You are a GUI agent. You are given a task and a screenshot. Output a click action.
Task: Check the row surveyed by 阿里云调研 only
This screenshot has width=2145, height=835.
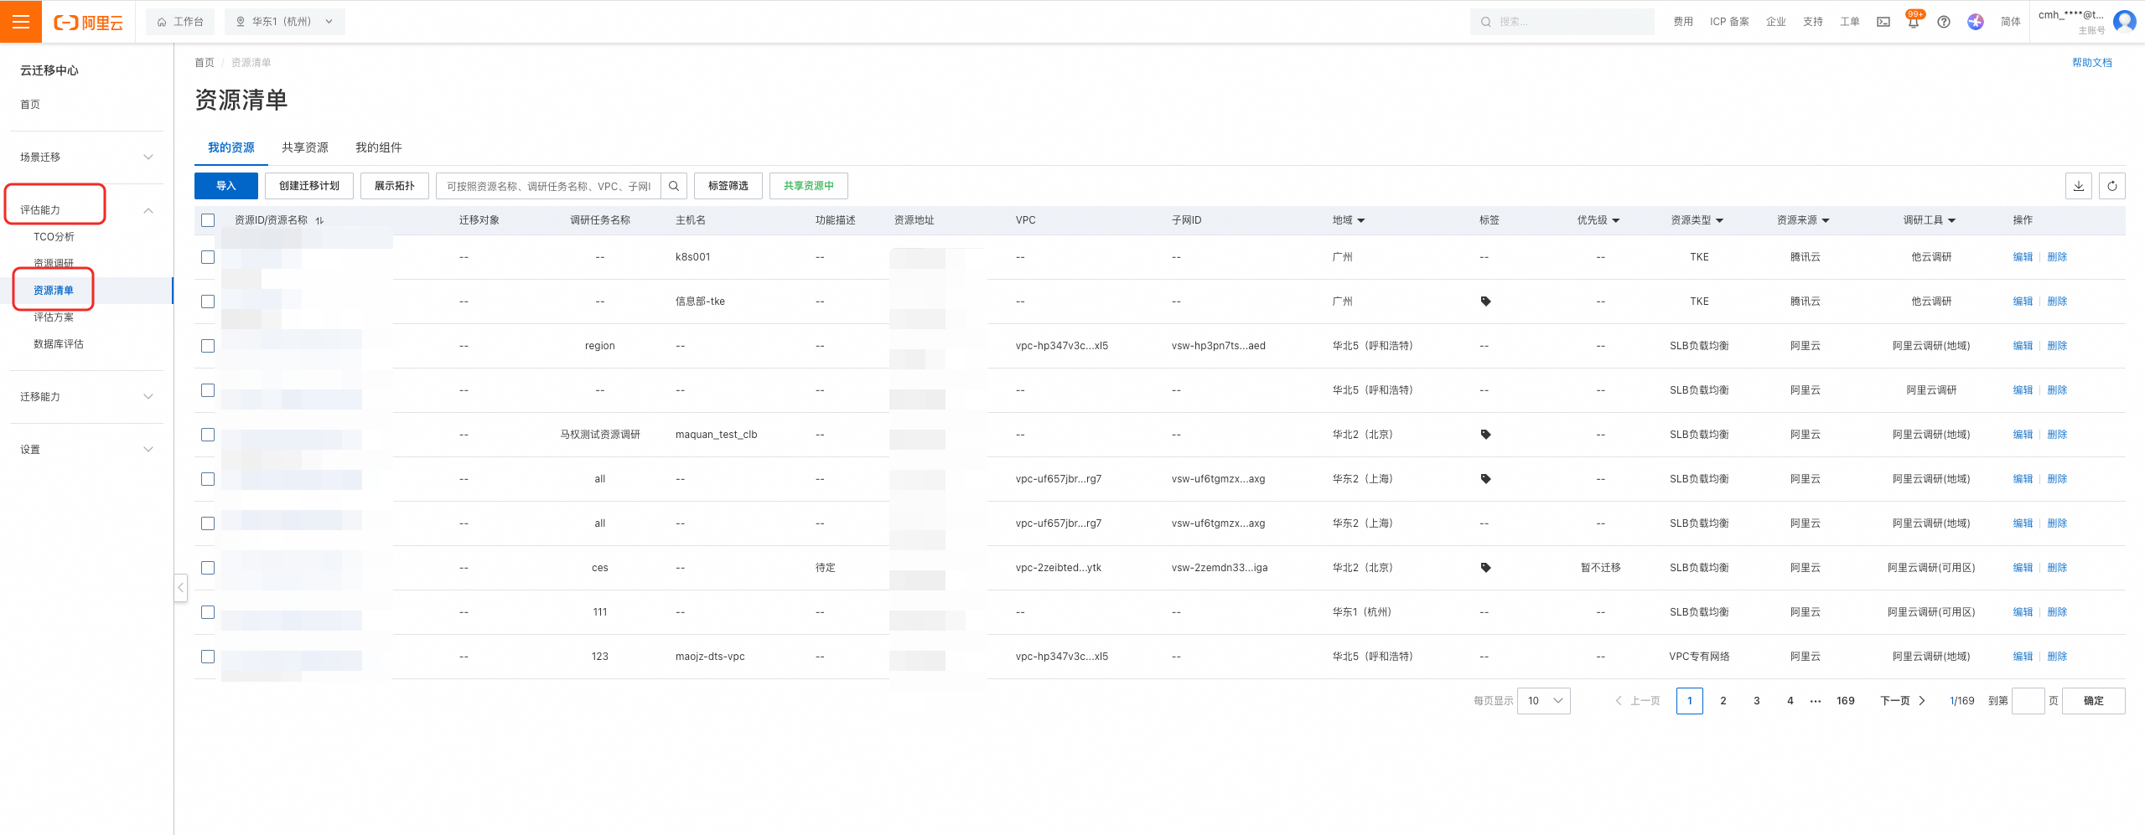click(208, 390)
